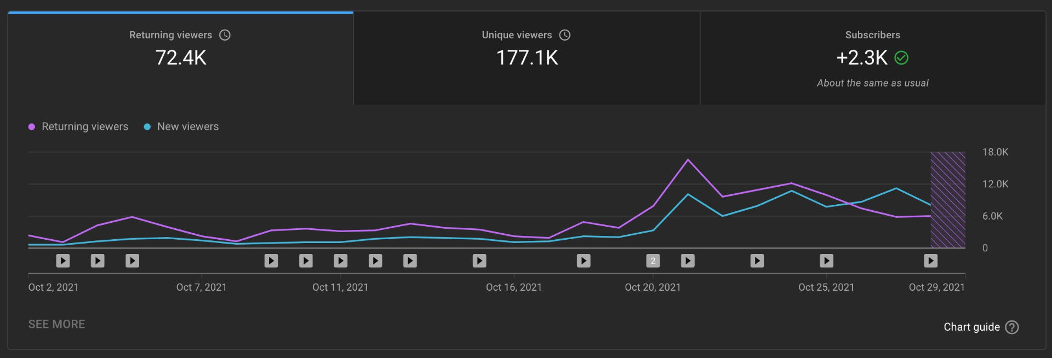
Task: Open the Chart guide question mark icon
Action: coord(1012,327)
